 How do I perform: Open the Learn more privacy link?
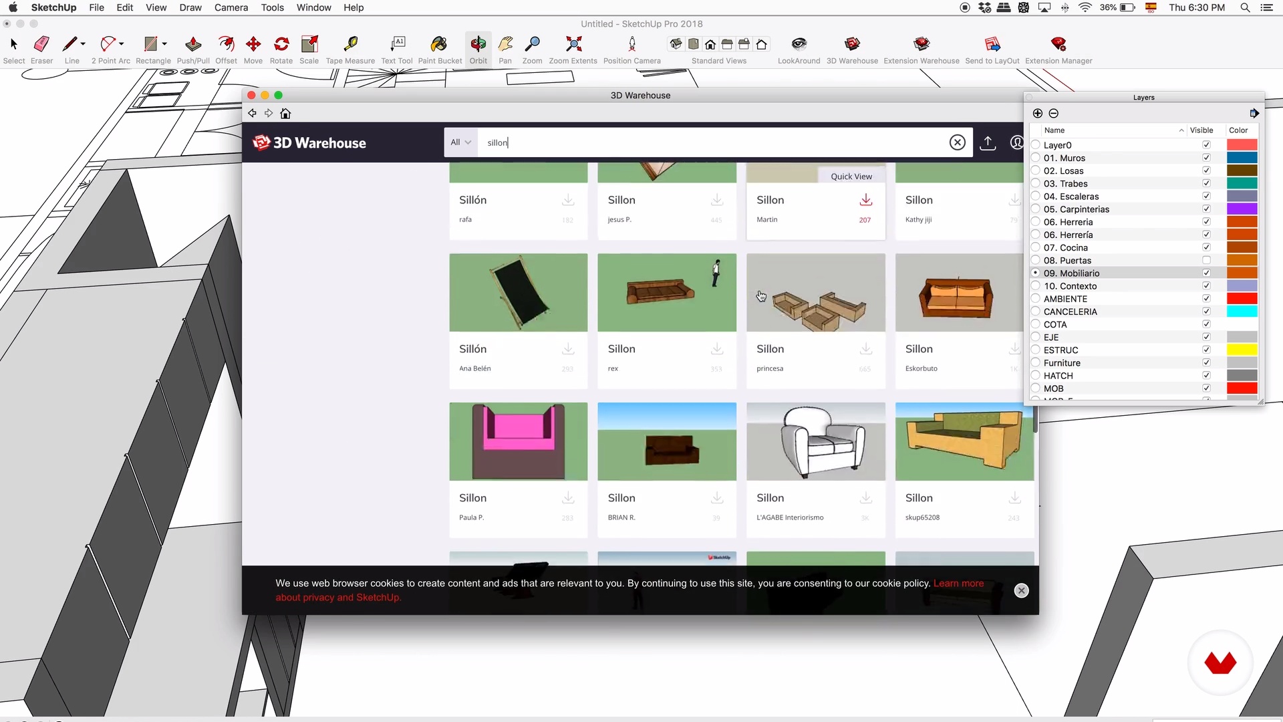(x=959, y=583)
